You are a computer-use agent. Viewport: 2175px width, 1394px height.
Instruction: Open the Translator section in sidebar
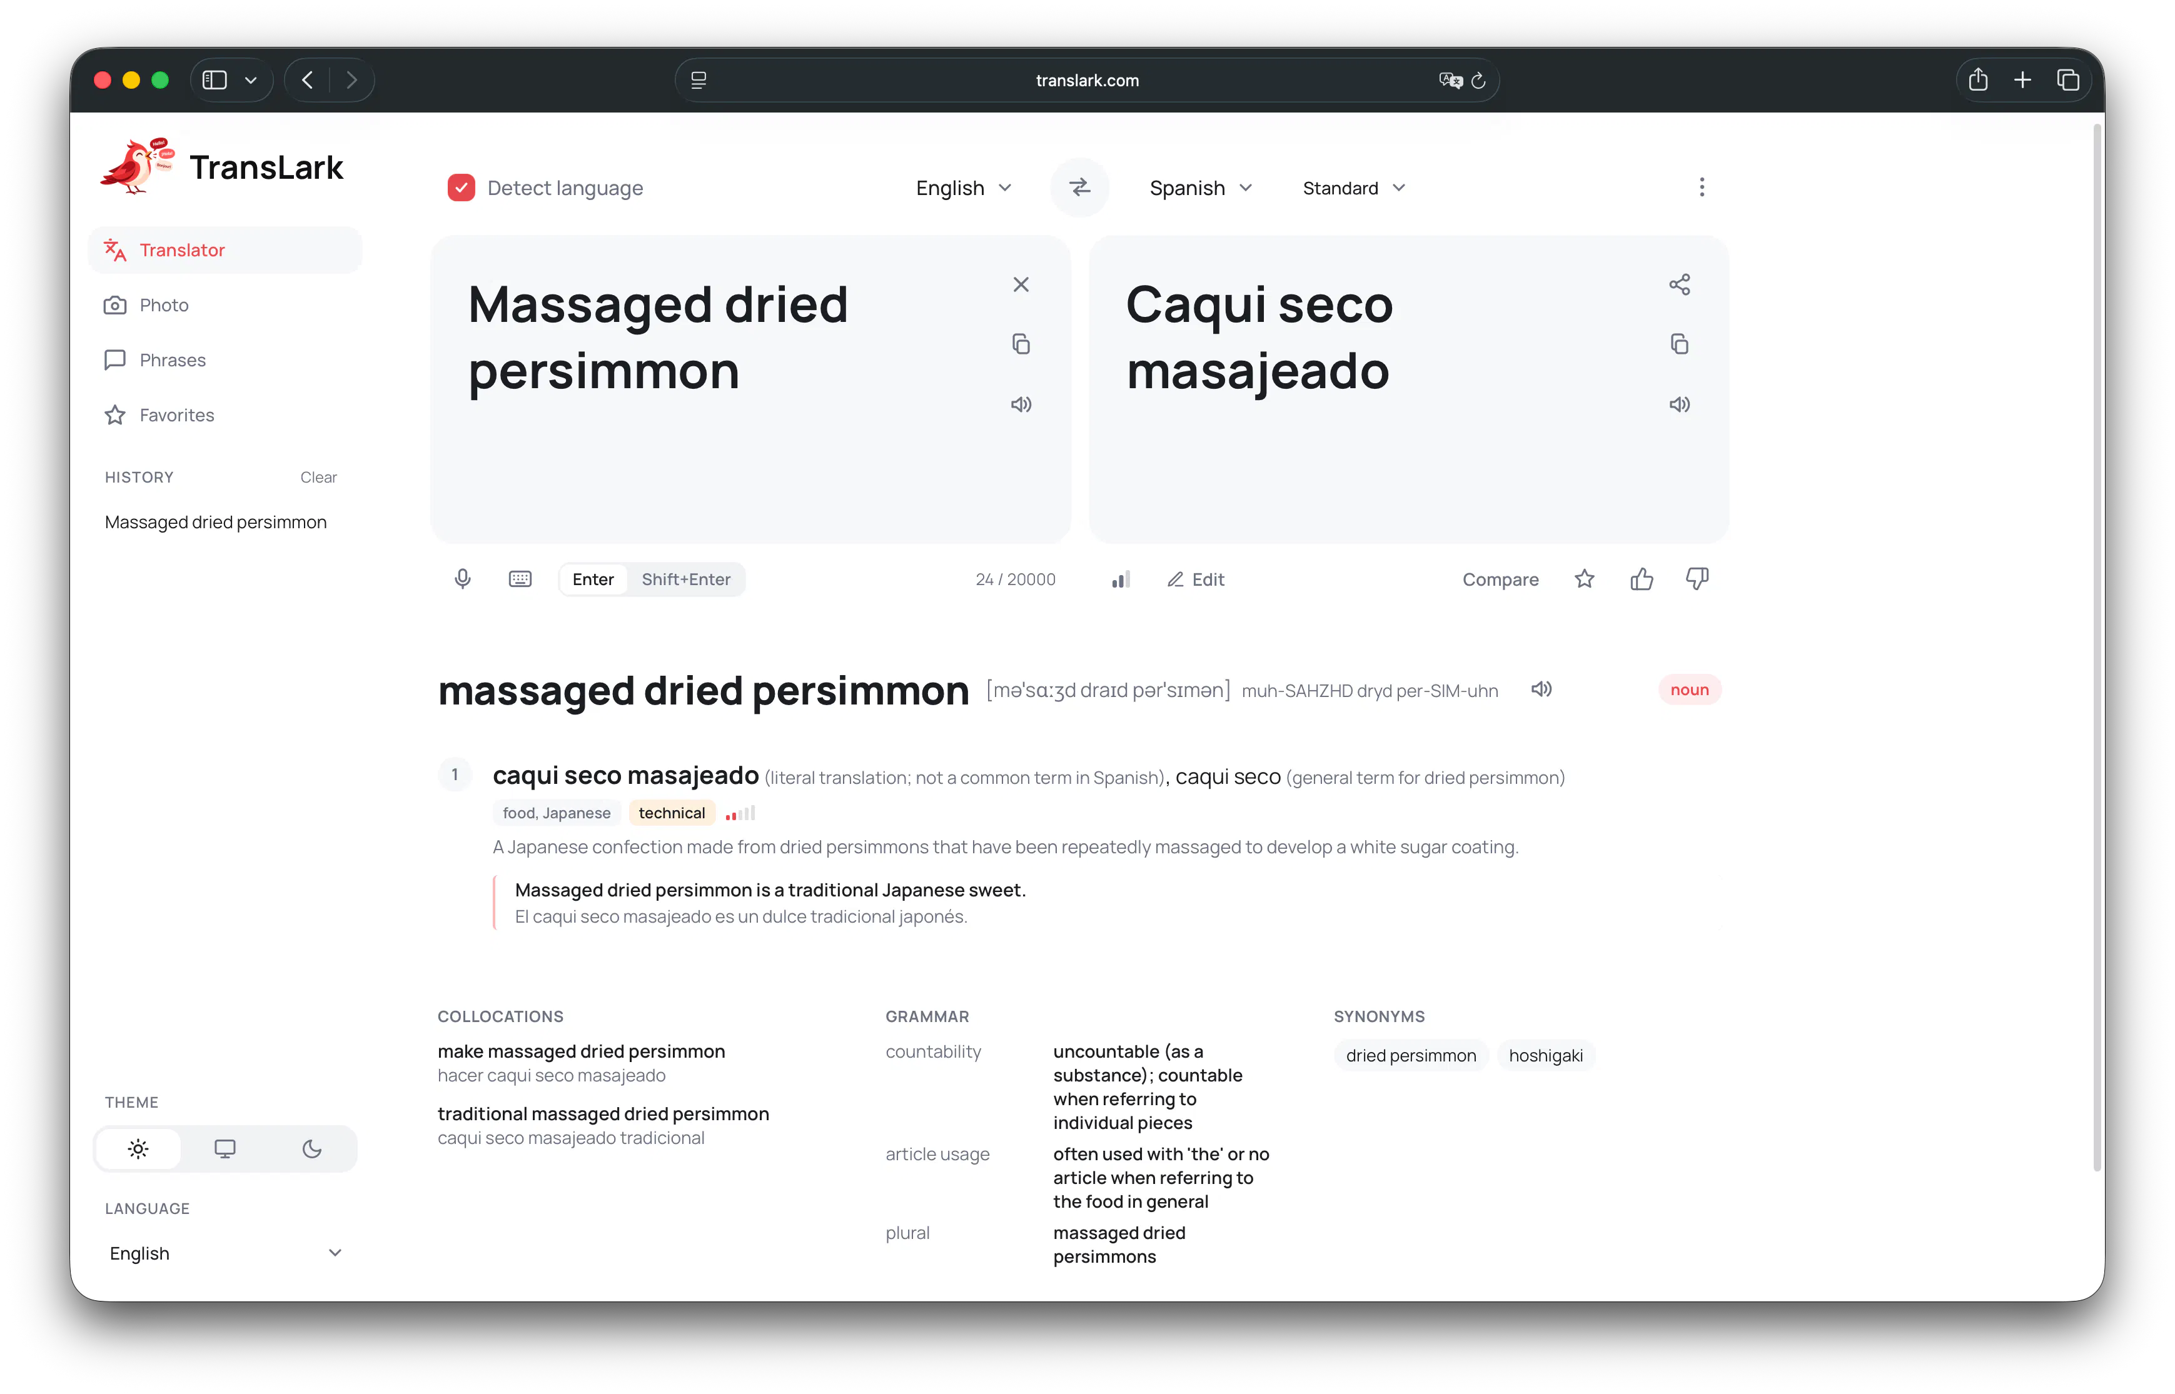225,250
